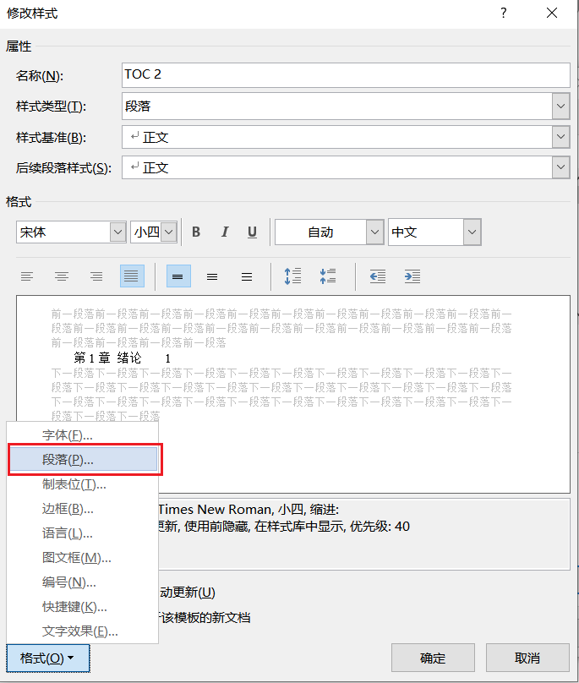Open 自动 font color picker

point(374,232)
